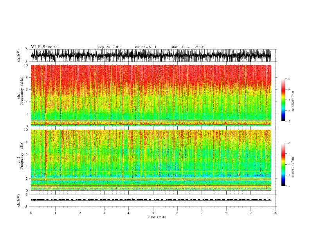The height and width of the screenshot is (239, 310).
Task: Click the ch.1 spectrogram color bar
Action: [283, 100]
